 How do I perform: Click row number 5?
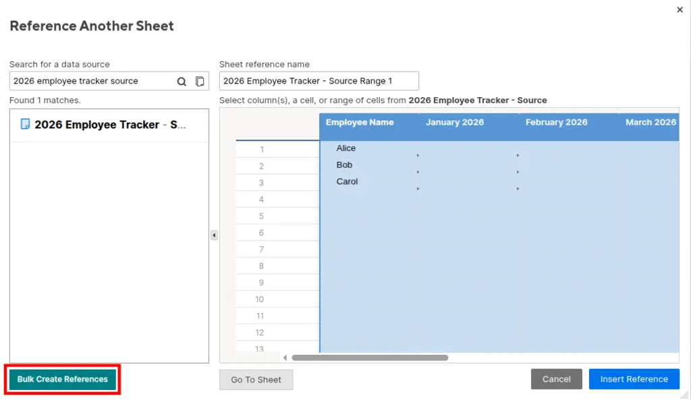(x=277, y=217)
